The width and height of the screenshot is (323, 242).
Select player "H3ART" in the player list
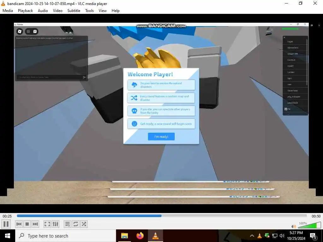[295, 66]
